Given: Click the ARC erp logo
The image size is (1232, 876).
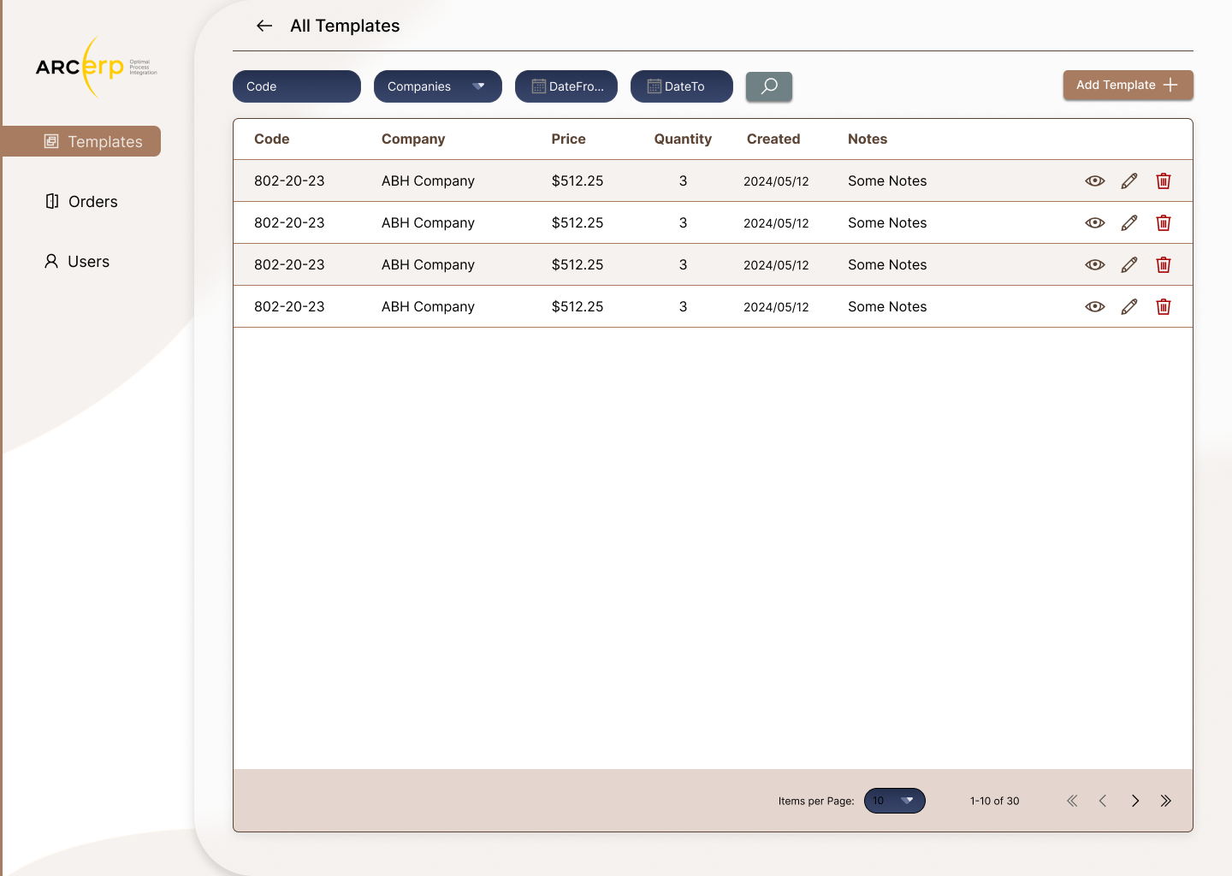Looking at the screenshot, I should [x=96, y=67].
